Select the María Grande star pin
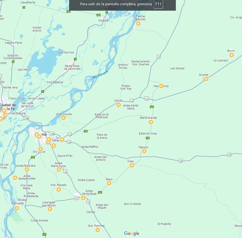 (x=151, y=122)
